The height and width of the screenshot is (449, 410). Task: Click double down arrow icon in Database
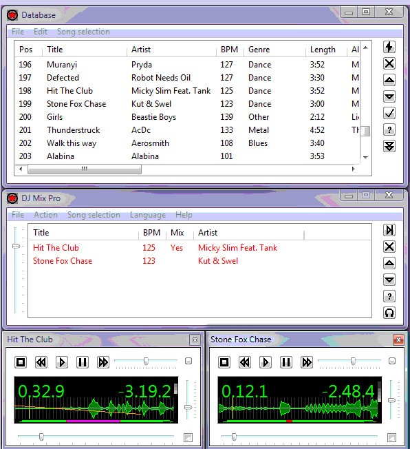(x=389, y=146)
